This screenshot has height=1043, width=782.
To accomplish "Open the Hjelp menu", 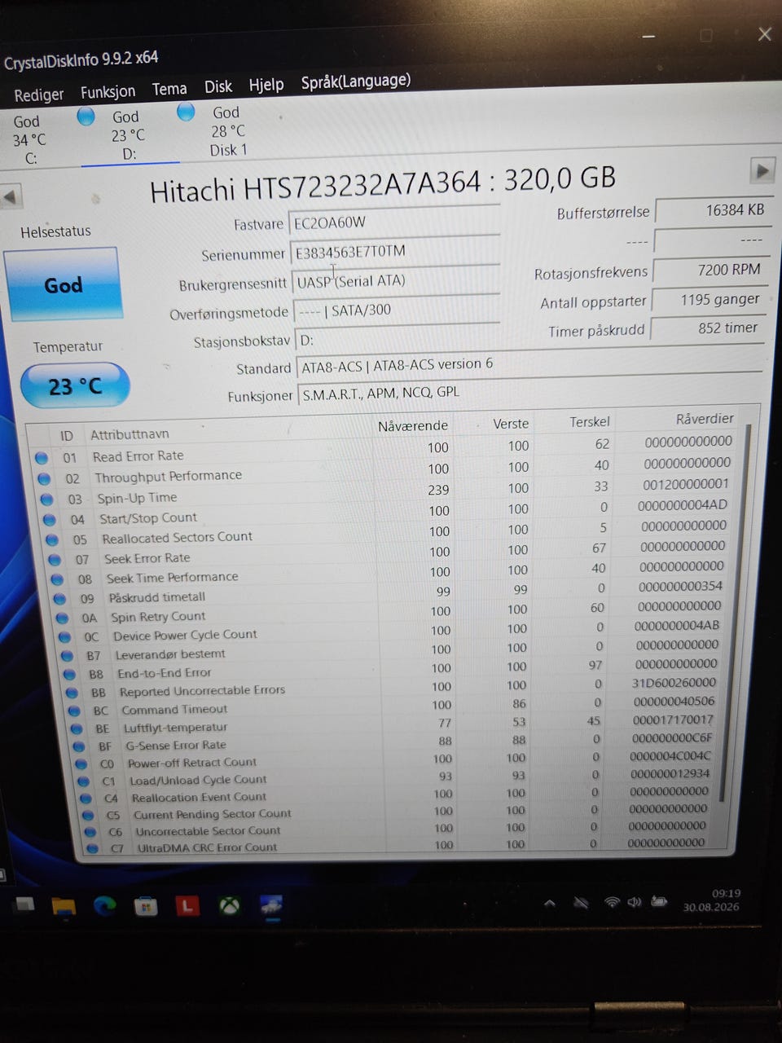I will click(x=266, y=84).
